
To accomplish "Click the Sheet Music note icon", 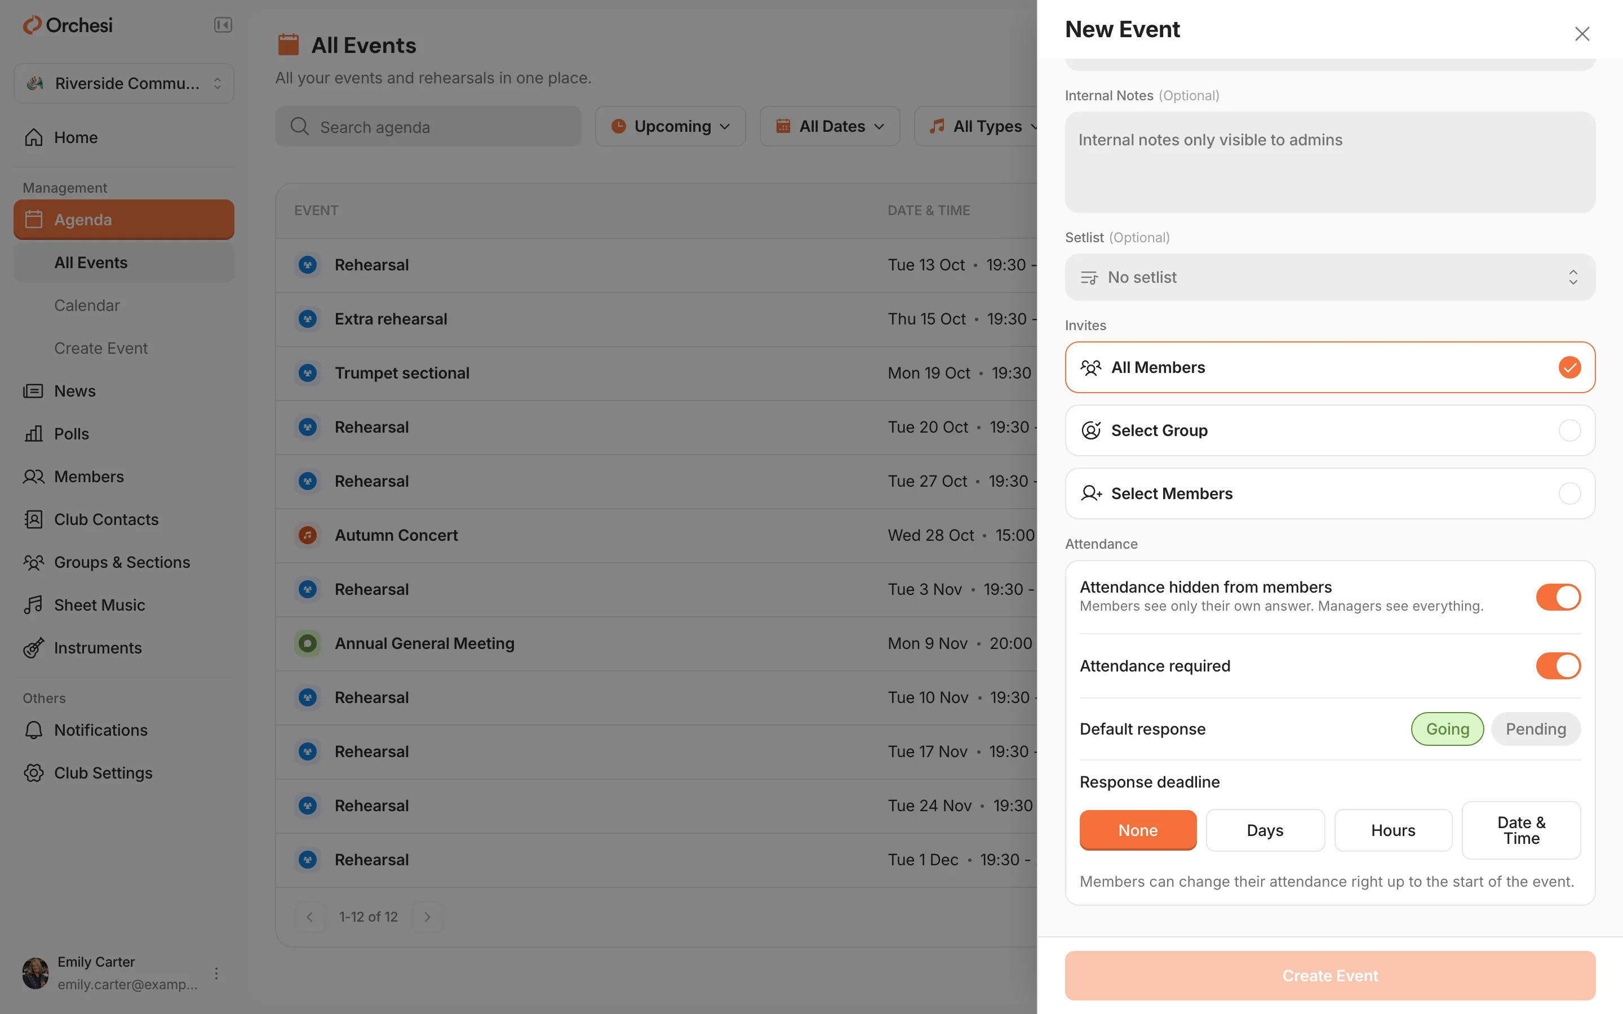I will point(34,605).
